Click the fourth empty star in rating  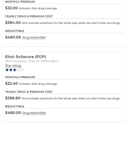point(18,70)
